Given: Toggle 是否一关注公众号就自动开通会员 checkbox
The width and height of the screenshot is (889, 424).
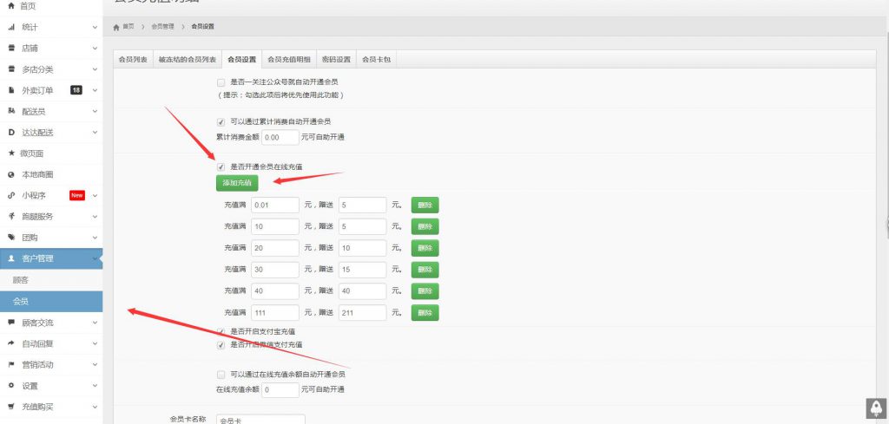Looking at the screenshot, I should point(221,82).
